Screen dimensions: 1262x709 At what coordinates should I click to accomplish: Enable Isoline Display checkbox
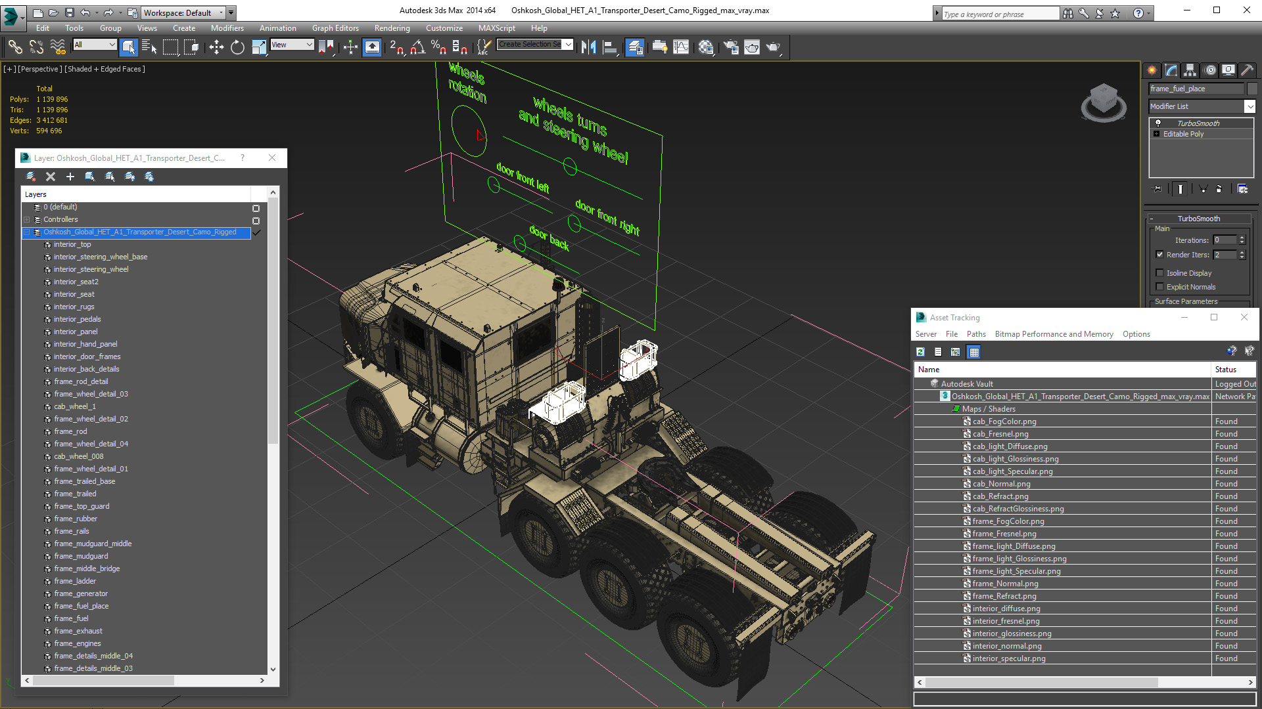(x=1159, y=273)
